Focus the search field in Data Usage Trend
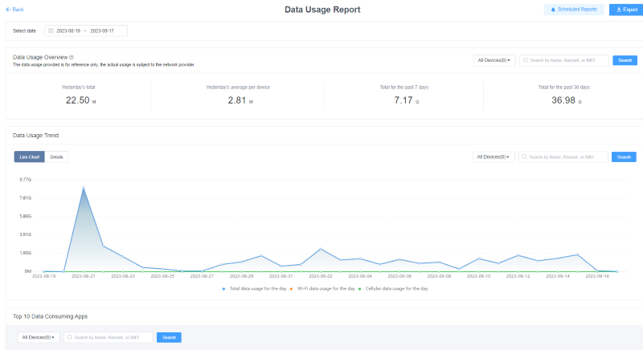The height and width of the screenshot is (350, 643). point(563,157)
